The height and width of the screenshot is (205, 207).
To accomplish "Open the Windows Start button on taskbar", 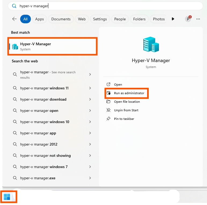I will pyautogui.click(x=7, y=197).
